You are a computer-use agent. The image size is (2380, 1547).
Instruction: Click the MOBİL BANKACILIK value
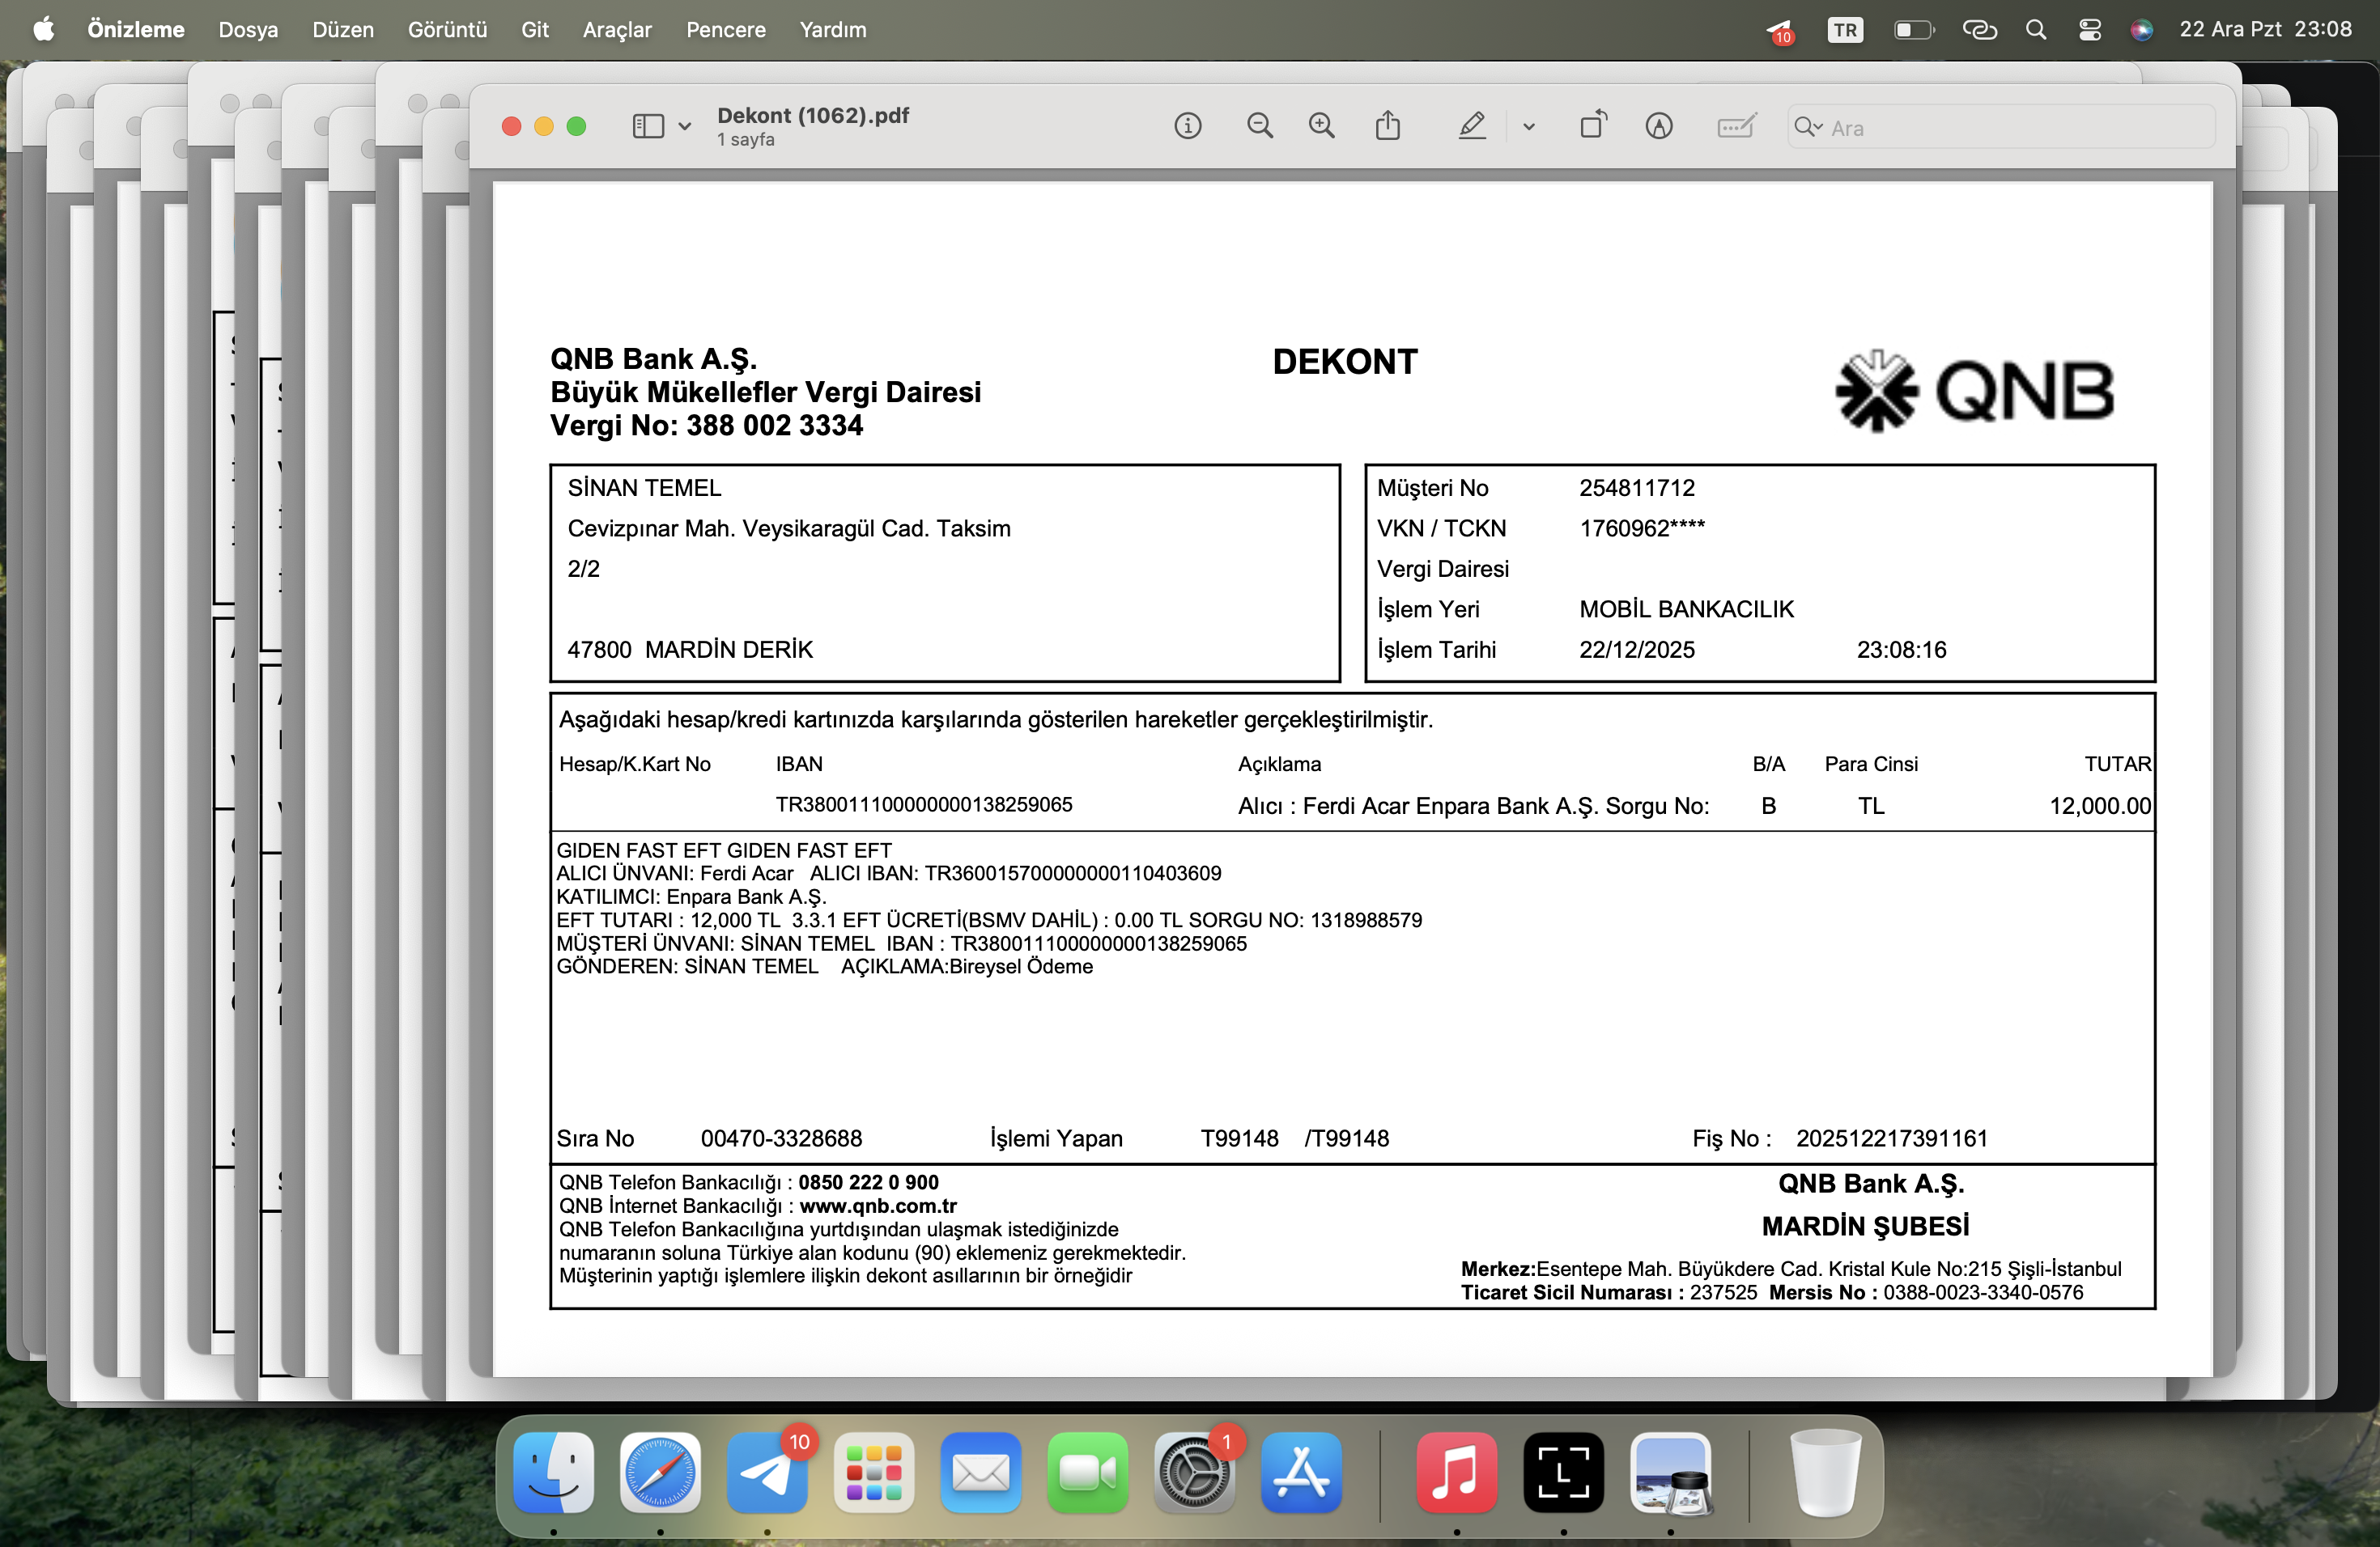click(1686, 608)
